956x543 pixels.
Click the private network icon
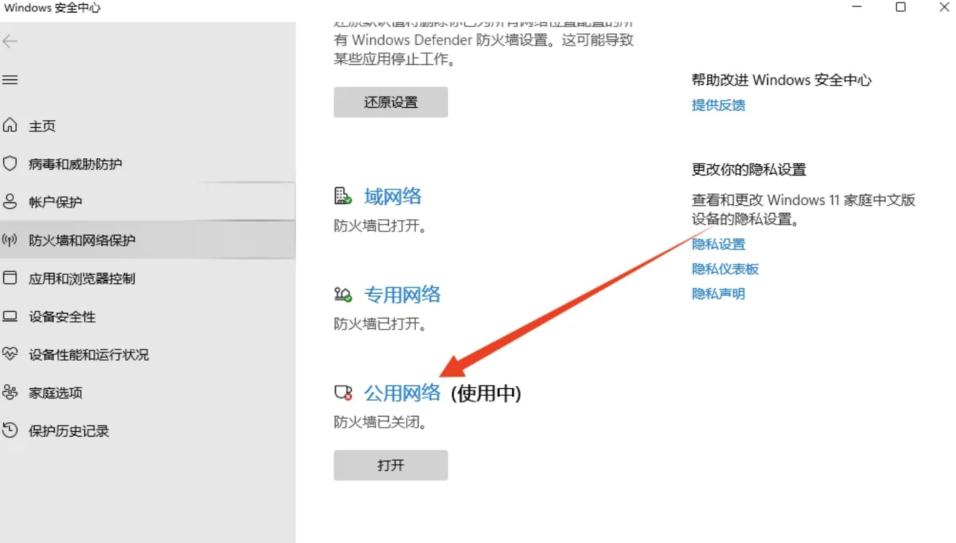coord(343,295)
